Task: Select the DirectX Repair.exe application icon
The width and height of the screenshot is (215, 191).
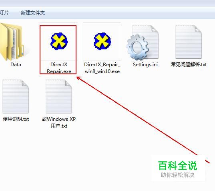Action: coord(59,41)
